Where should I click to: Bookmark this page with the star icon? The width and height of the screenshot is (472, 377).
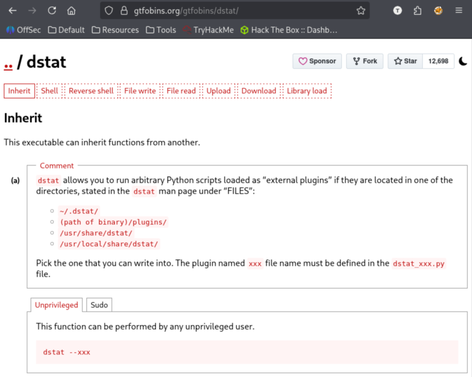(360, 11)
